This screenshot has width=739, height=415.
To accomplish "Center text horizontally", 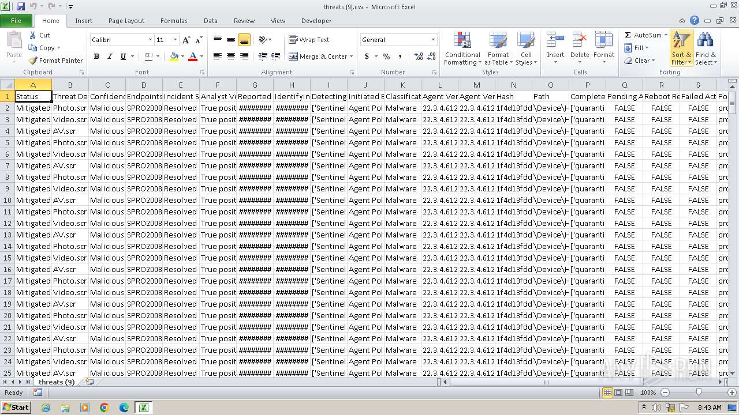I will click(231, 56).
